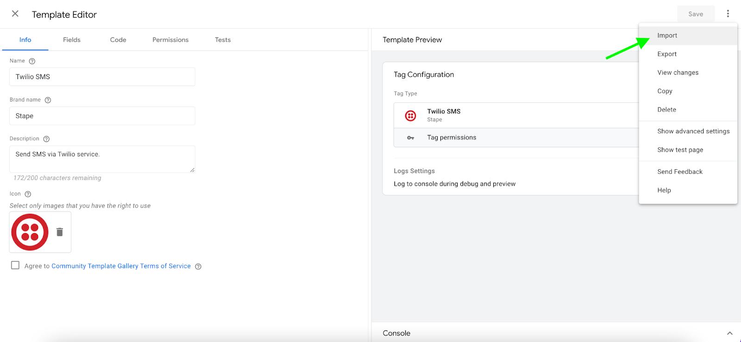Check the Agree to Terms checkbox
Screen dimensions: 741x342
tap(15, 265)
